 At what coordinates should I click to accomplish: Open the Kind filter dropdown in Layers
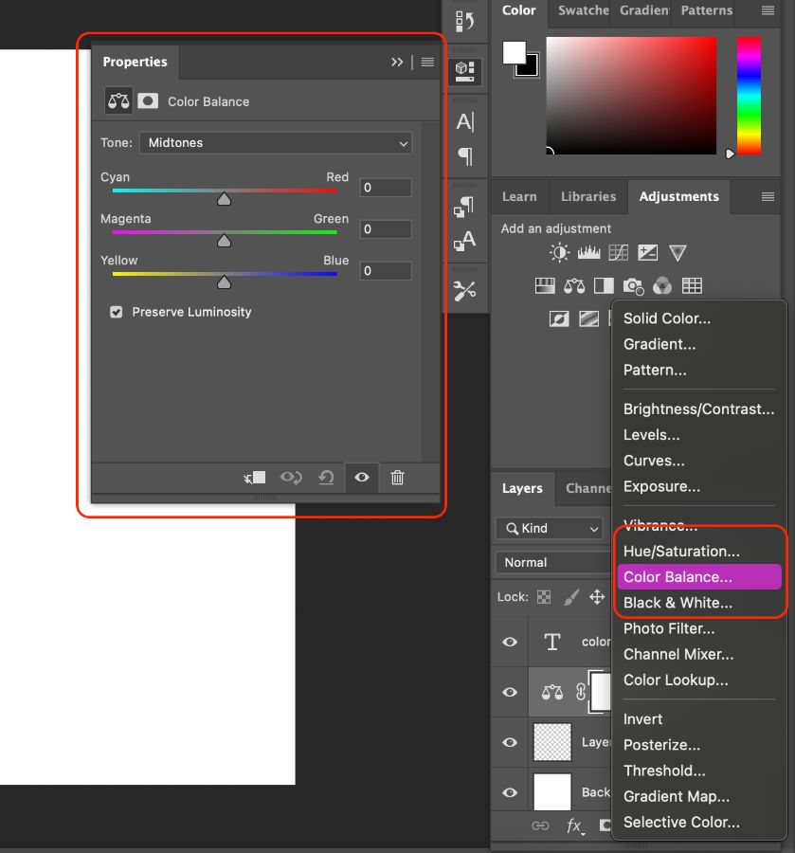click(550, 528)
